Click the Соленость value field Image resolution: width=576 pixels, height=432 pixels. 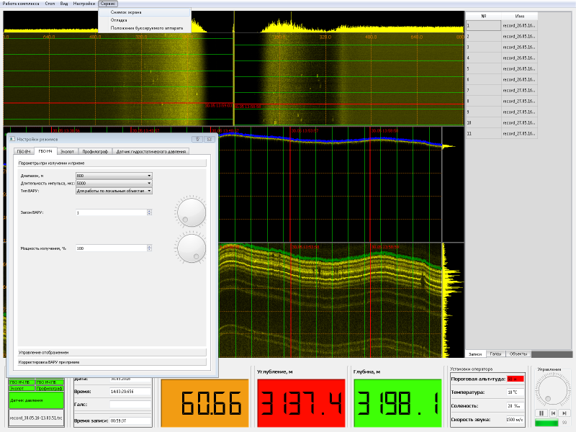tap(515, 406)
